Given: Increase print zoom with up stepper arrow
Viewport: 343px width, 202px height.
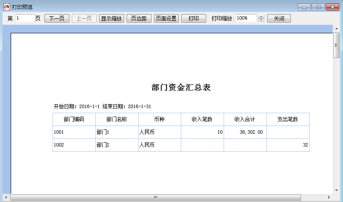Looking at the screenshot, I should point(261,17).
